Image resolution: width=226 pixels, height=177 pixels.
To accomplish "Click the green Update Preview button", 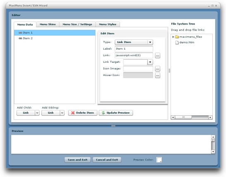I will 116,113.
